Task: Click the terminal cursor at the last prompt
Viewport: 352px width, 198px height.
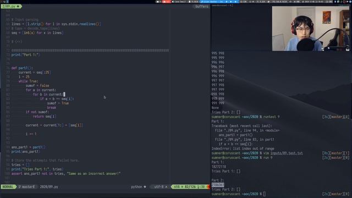Action: [264, 194]
